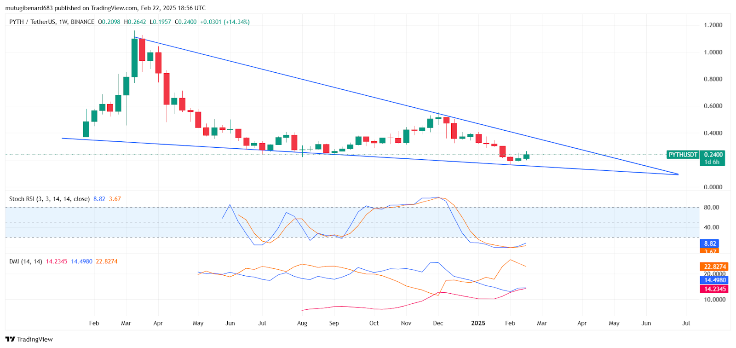The width and height of the screenshot is (736, 348).
Task: Click the Stoch RSI 8.82 blue value
Action: click(x=99, y=199)
